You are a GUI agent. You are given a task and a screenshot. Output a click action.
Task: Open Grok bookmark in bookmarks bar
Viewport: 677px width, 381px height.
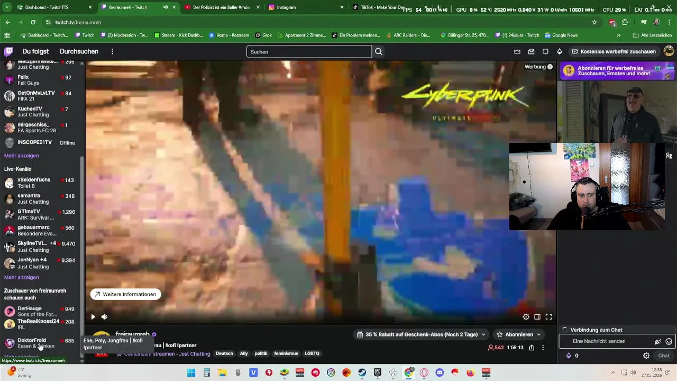point(263,35)
